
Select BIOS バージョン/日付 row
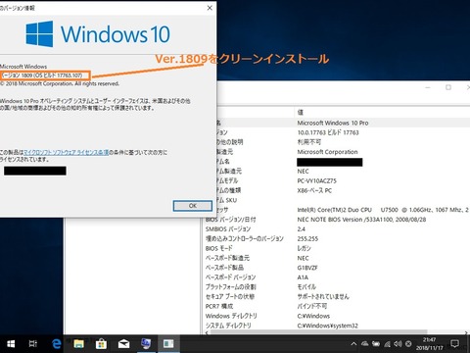click(231, 220)
